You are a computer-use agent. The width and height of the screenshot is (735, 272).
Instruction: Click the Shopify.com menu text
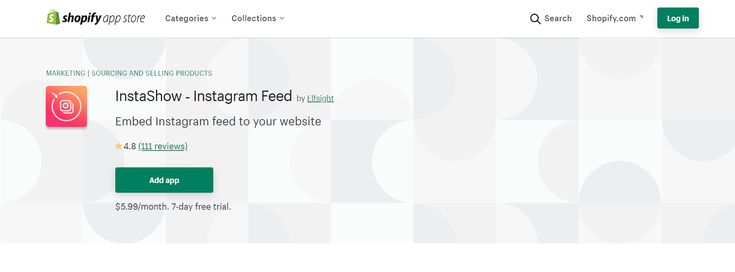tap(611, 18)
